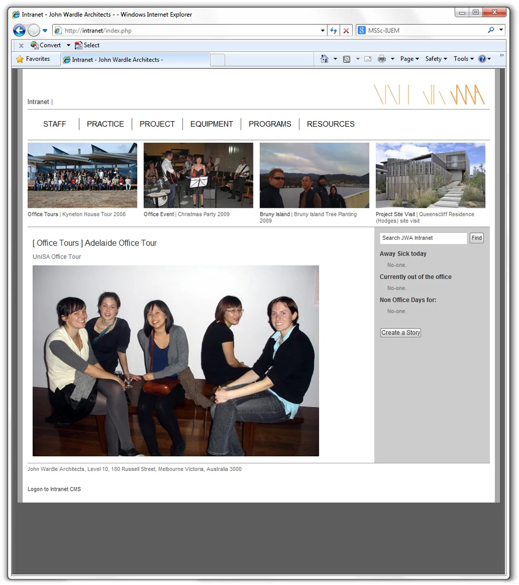Click the Search JWA Intranet input field
Image resolution: width=519 pixels, height=585 pixels.
423,238
